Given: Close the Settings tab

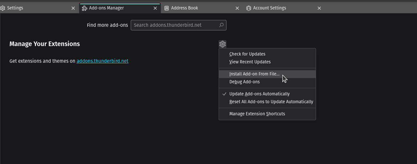Looking at the screenshot, I should pos(74,8).
